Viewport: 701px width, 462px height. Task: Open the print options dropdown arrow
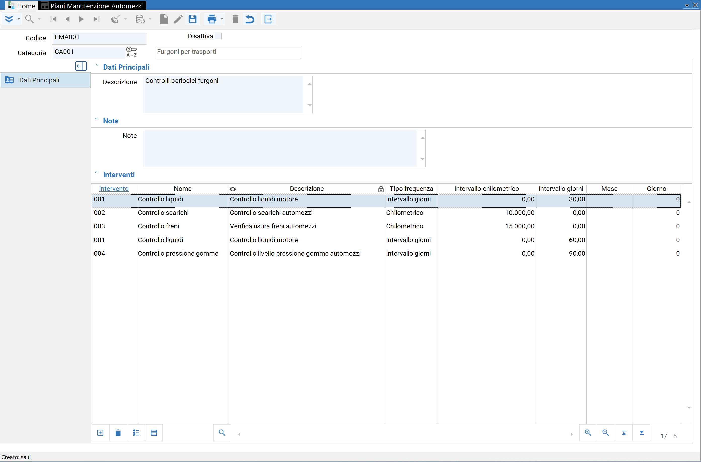222,19
